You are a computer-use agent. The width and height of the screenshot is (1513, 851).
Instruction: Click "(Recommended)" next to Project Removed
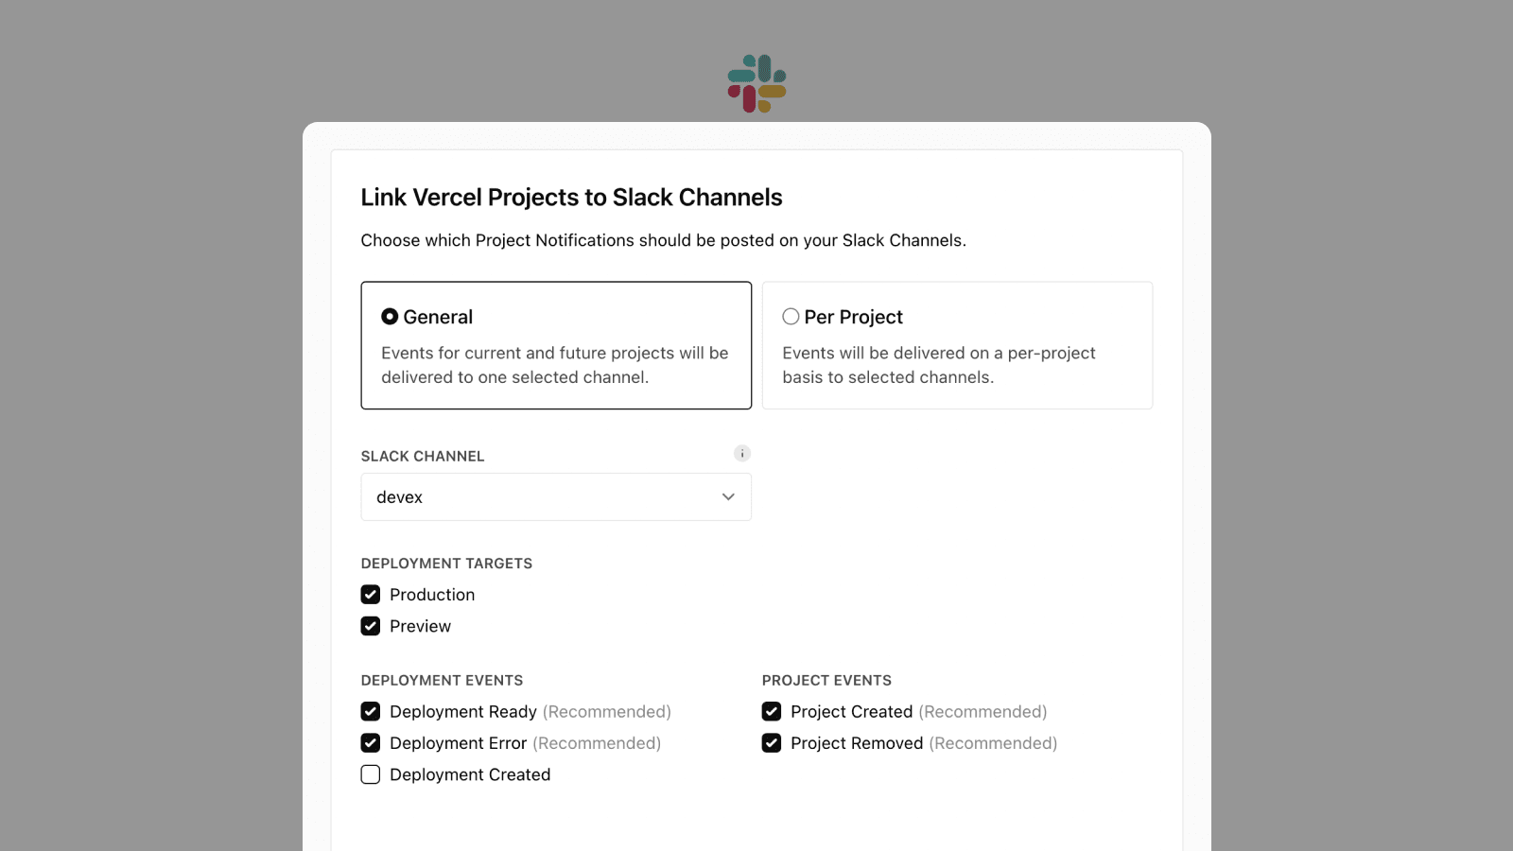pos(993,743)
